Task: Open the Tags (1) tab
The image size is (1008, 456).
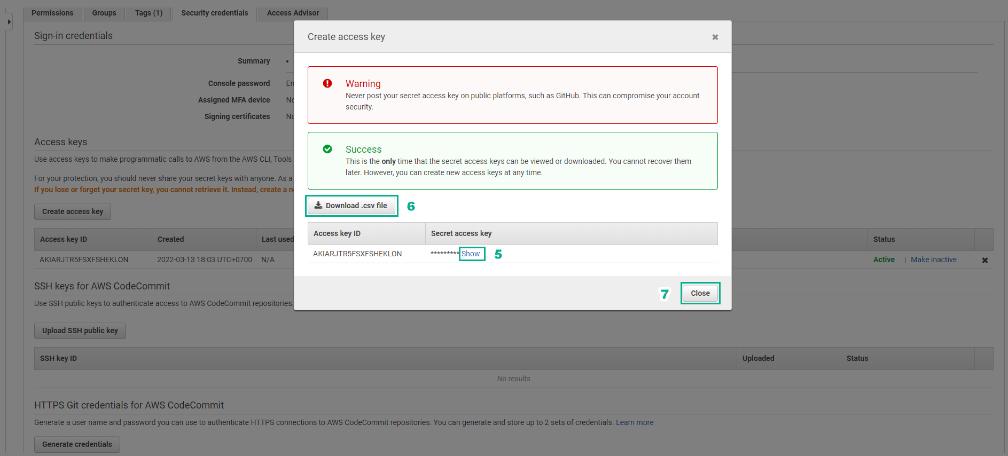Action: [x=149, y=13]
